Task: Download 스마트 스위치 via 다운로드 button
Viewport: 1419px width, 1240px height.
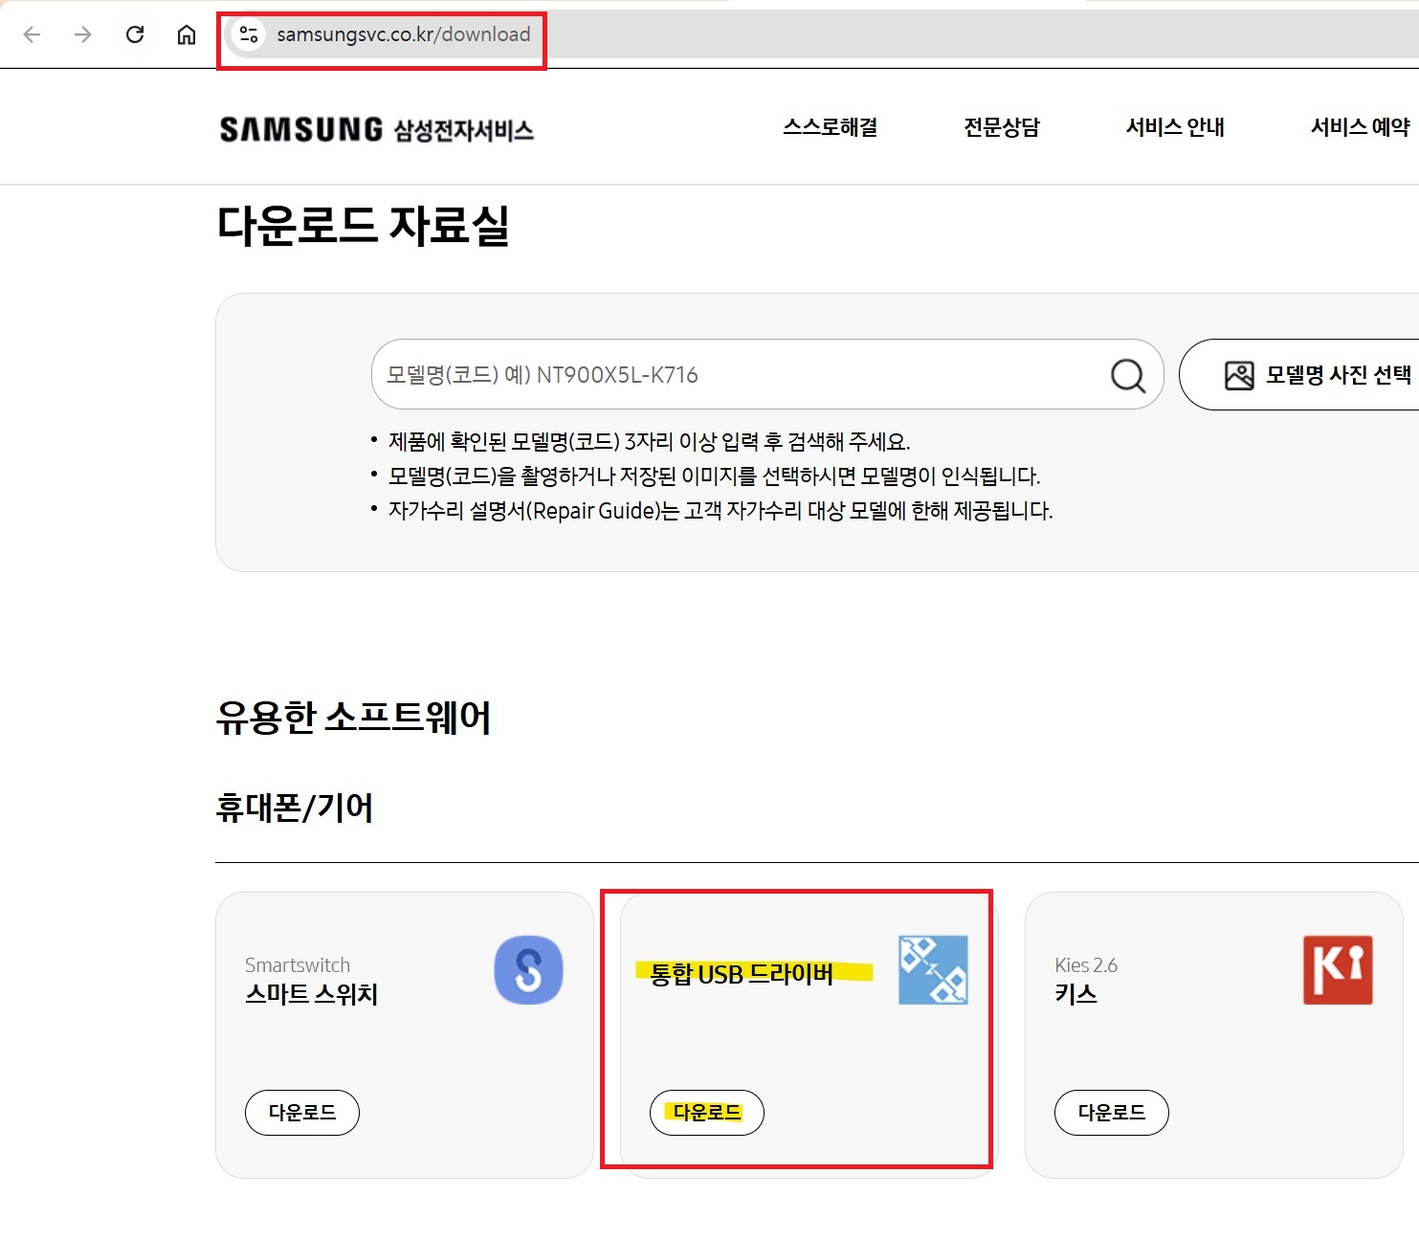Action: [302, 1113]
